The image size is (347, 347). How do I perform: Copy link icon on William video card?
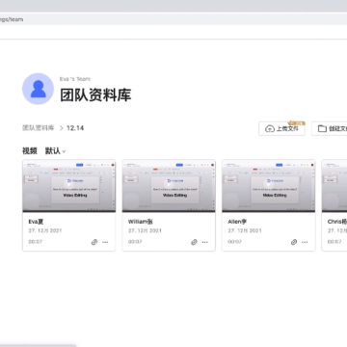pyautogui.click(x=194, y=242)
